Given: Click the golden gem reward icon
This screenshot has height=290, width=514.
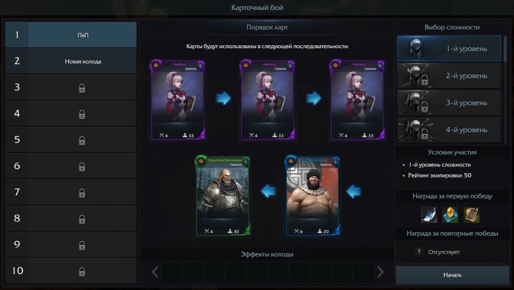Looking at the screenshot, I should tap(450, 214).
